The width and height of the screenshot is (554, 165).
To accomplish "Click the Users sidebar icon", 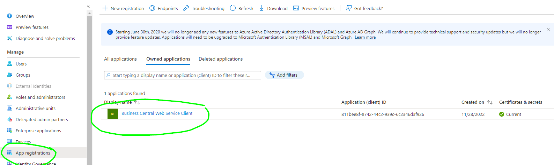I will (x=9, y=64).
